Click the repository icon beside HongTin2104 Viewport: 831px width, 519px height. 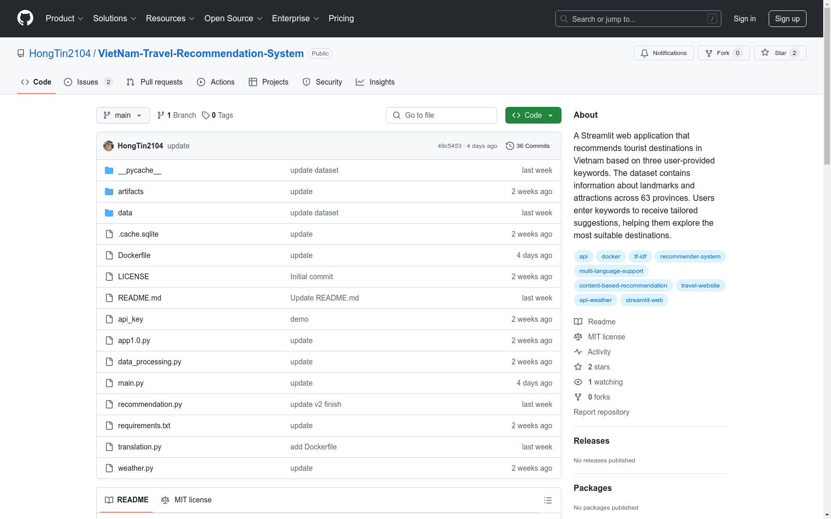[21, 53]
